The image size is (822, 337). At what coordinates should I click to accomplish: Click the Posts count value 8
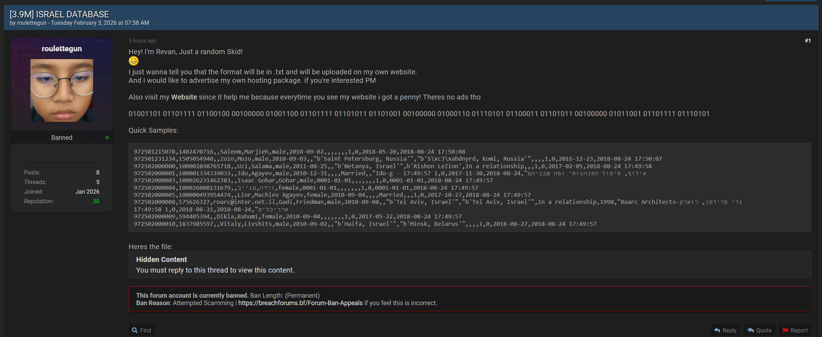point(98,172)
